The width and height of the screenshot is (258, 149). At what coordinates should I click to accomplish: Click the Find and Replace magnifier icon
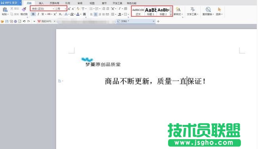pos(208,9)
